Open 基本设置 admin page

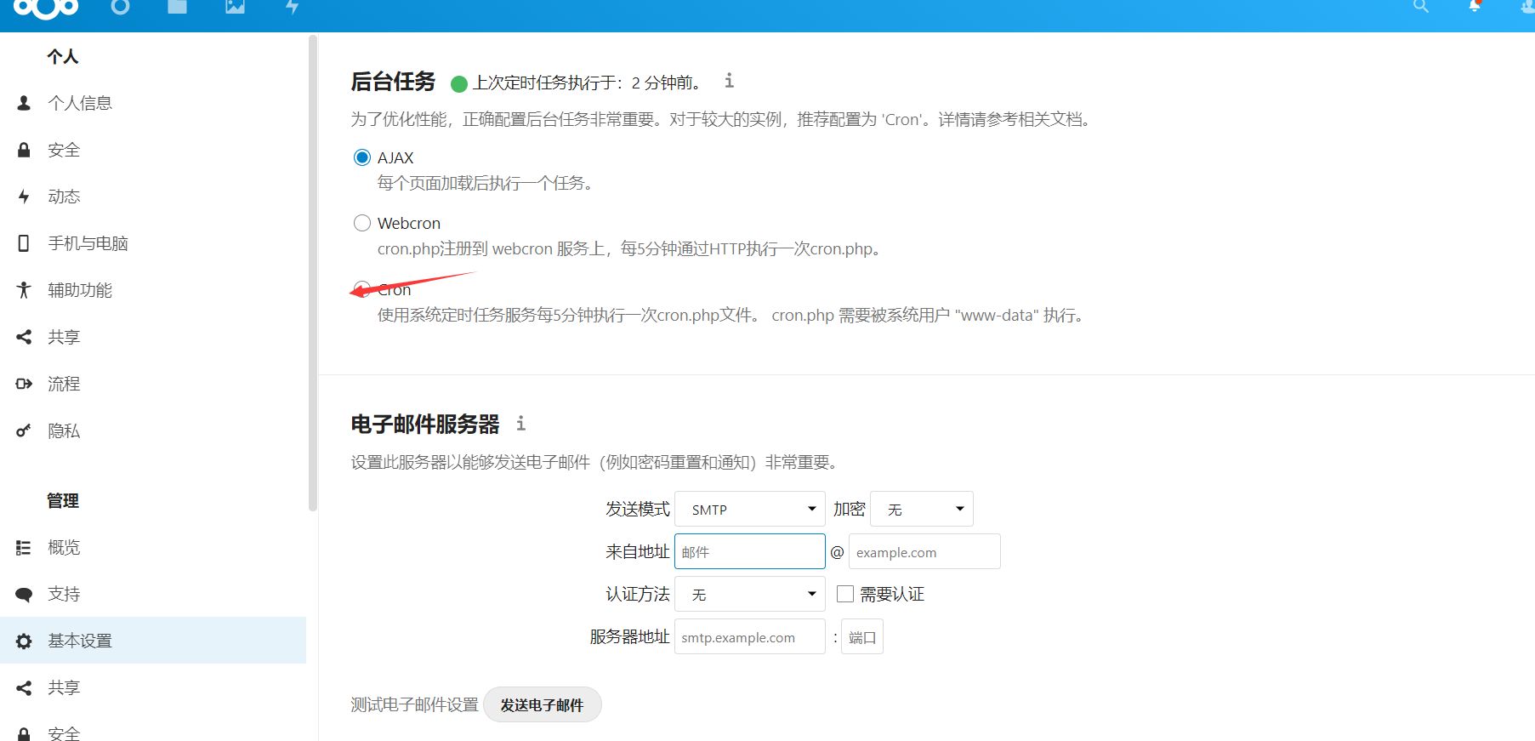coord(80,641)
